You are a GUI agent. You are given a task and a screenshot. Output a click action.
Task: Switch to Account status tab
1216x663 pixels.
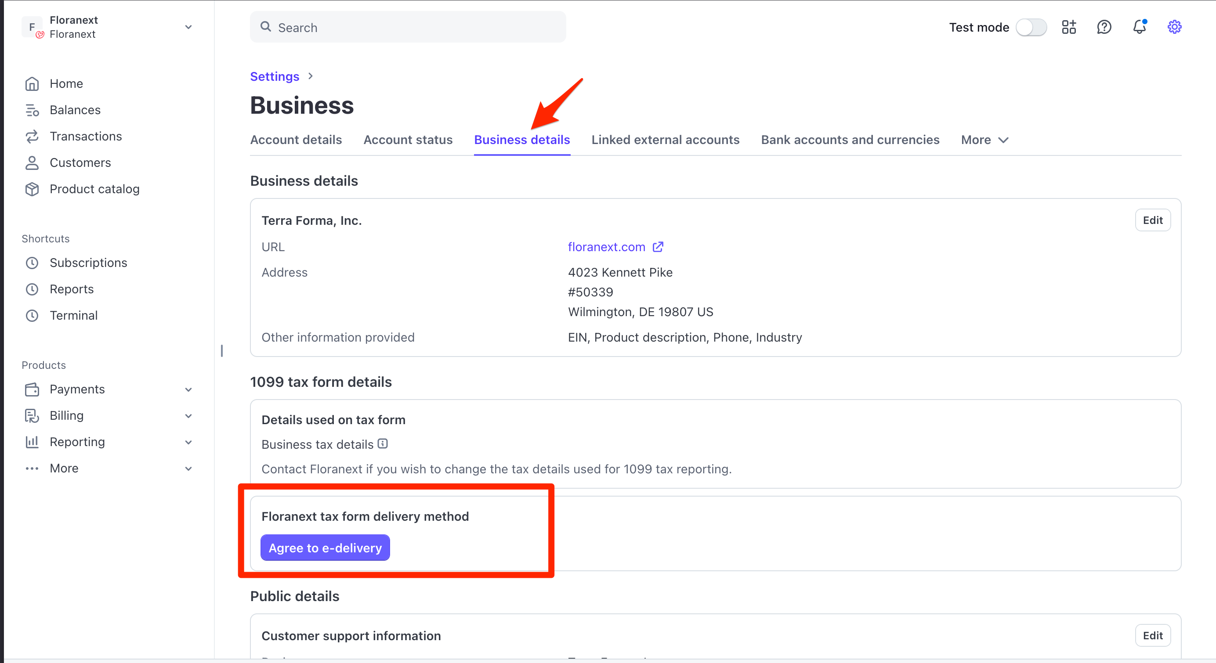click(x=408, y=140)
